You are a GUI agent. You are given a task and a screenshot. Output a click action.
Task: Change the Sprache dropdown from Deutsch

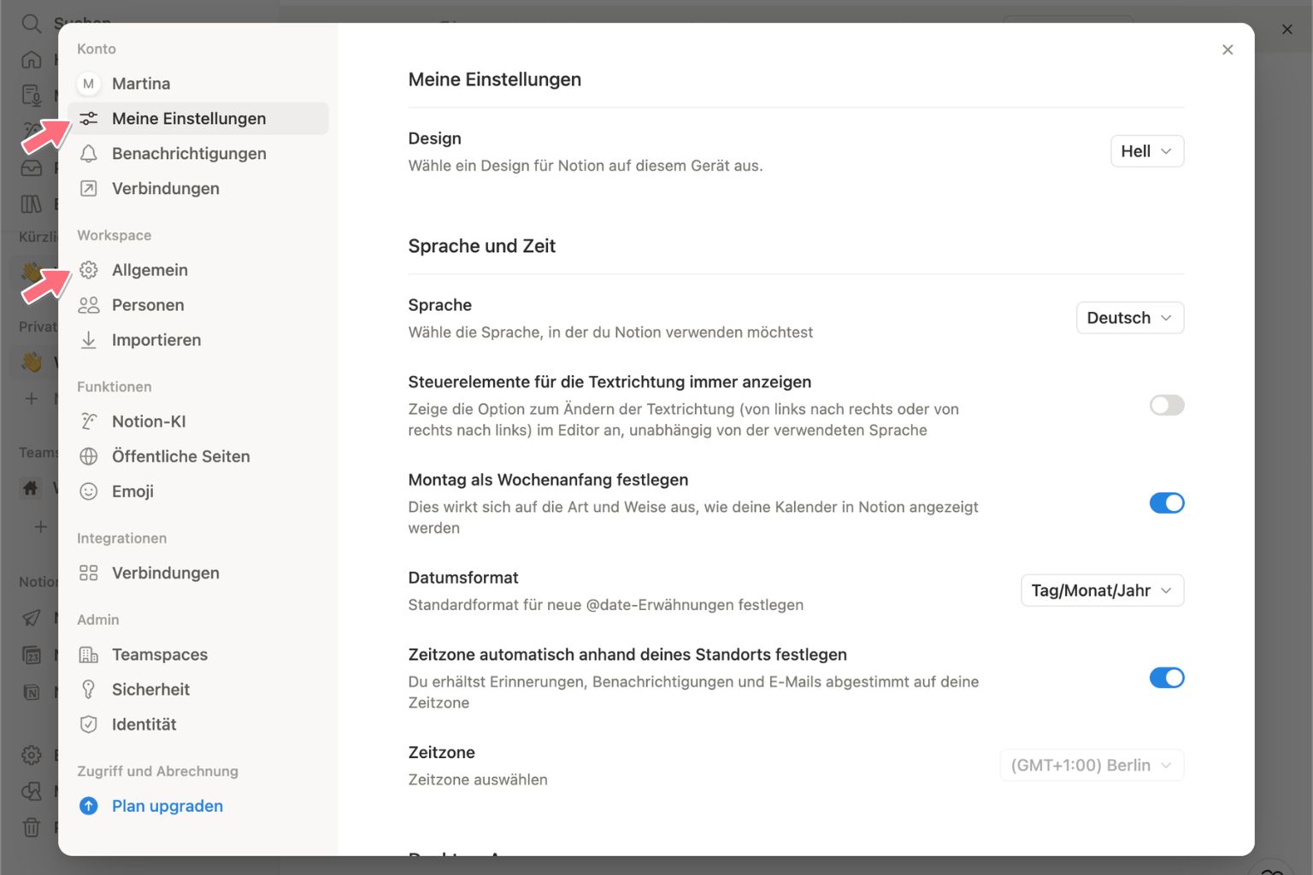[1129, 317]
